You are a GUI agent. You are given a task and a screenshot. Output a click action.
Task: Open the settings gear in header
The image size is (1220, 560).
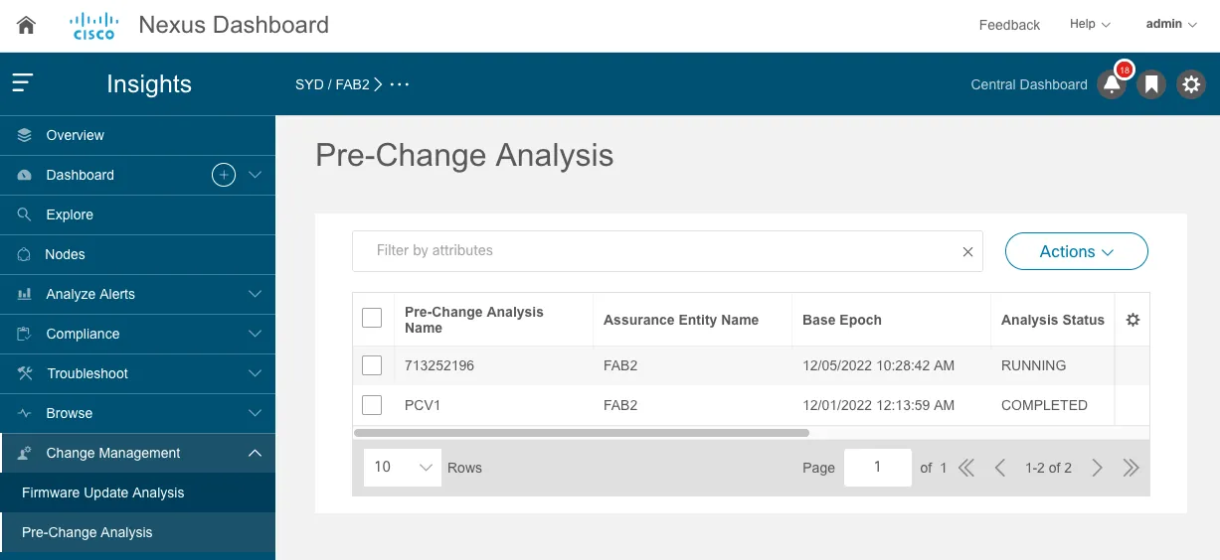[x=1191, y=84]
